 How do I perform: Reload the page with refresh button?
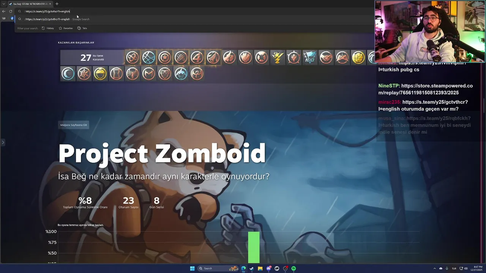pos(11,11)
